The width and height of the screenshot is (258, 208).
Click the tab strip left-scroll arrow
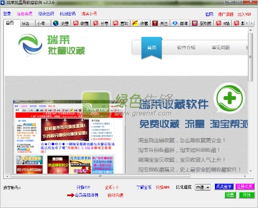247,23
